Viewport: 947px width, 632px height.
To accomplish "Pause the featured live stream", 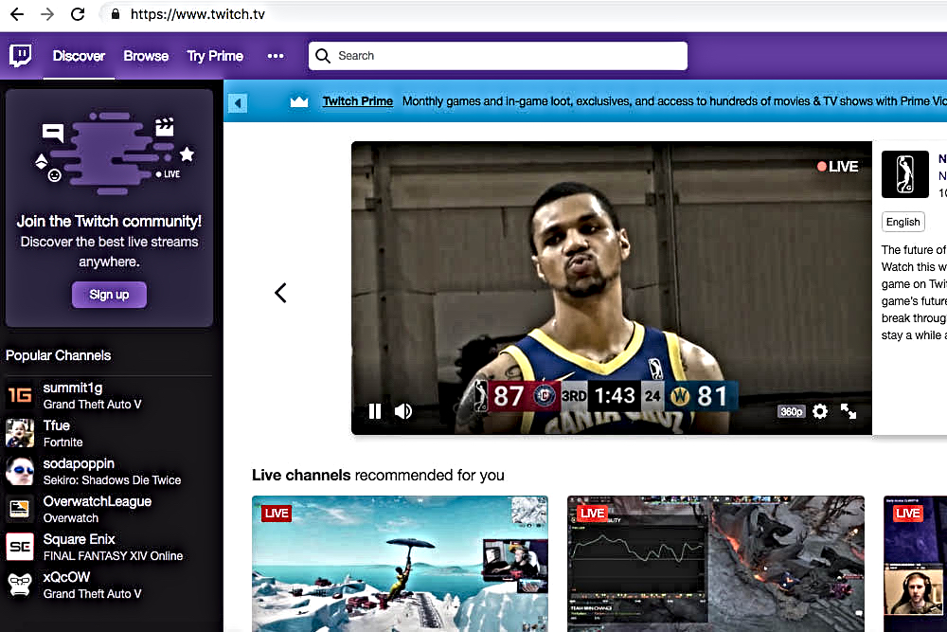I will point(375,411).
